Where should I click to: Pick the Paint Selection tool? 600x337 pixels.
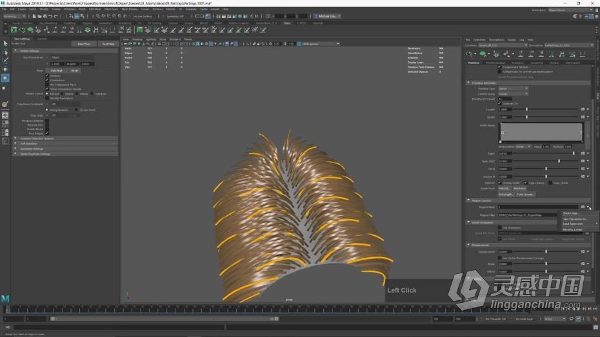coord(5,61)
